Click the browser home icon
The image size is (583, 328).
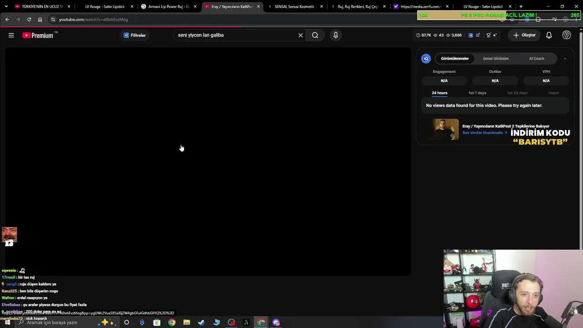(x=40, y=20)
